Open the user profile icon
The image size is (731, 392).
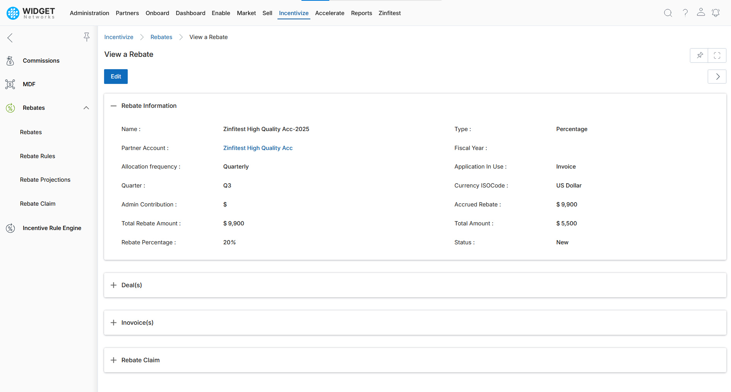pyautogui.click(x=701, y=12)
